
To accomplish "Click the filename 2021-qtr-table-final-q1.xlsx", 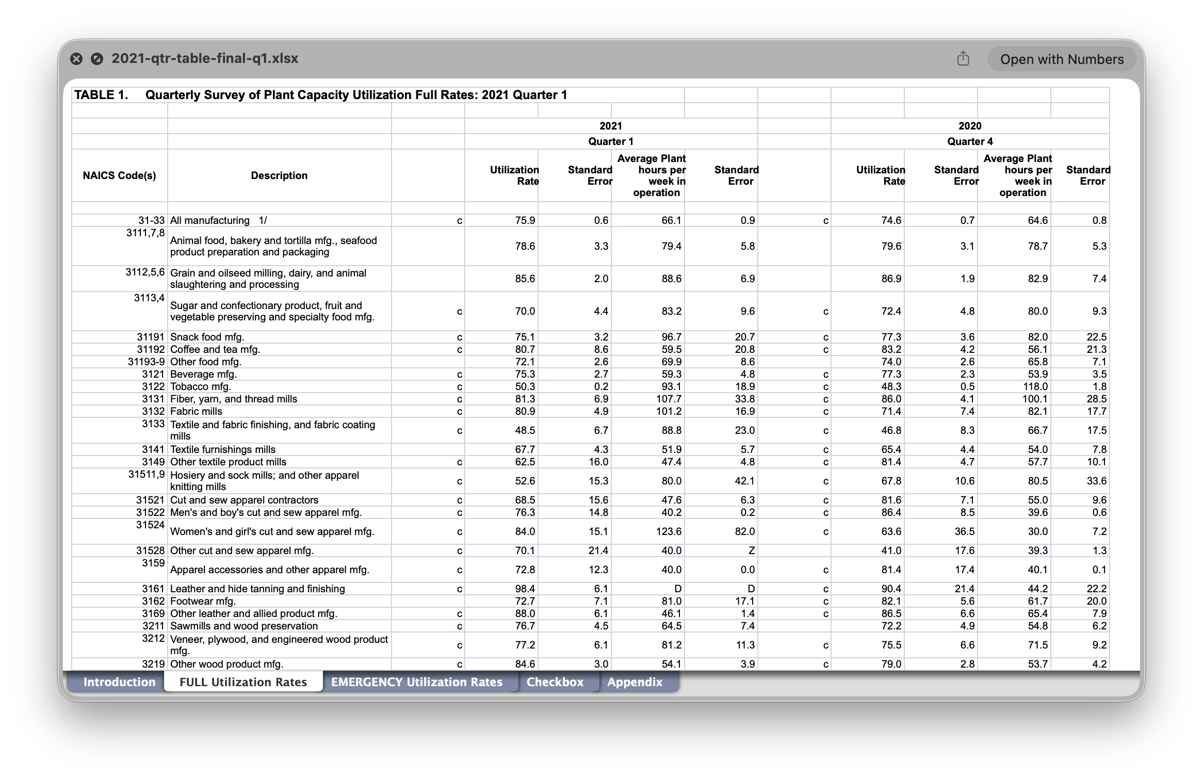I will point(205,58).
